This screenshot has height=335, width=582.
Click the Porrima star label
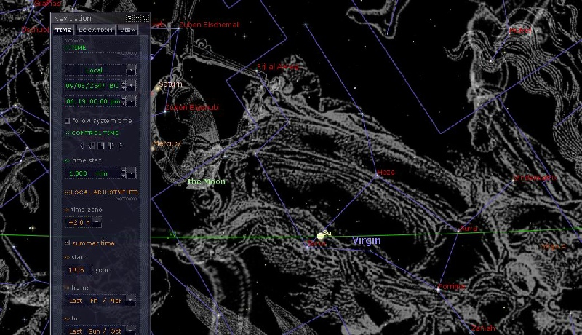pos(452,287)
